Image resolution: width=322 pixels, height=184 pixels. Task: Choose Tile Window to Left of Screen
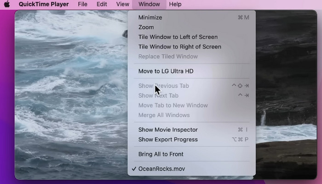[x=192, y=37]
